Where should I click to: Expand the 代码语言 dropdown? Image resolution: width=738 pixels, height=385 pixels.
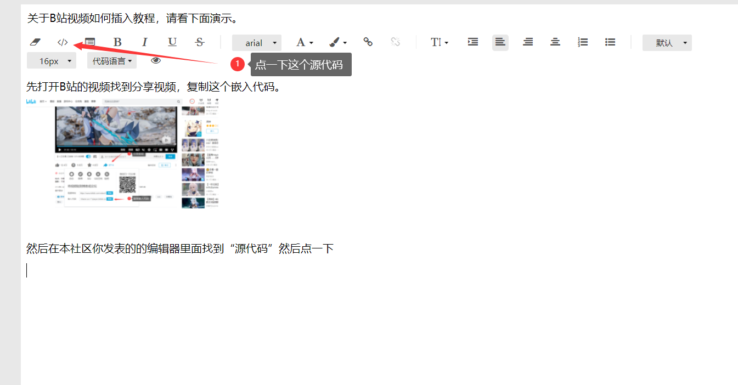tap(112, 61)
